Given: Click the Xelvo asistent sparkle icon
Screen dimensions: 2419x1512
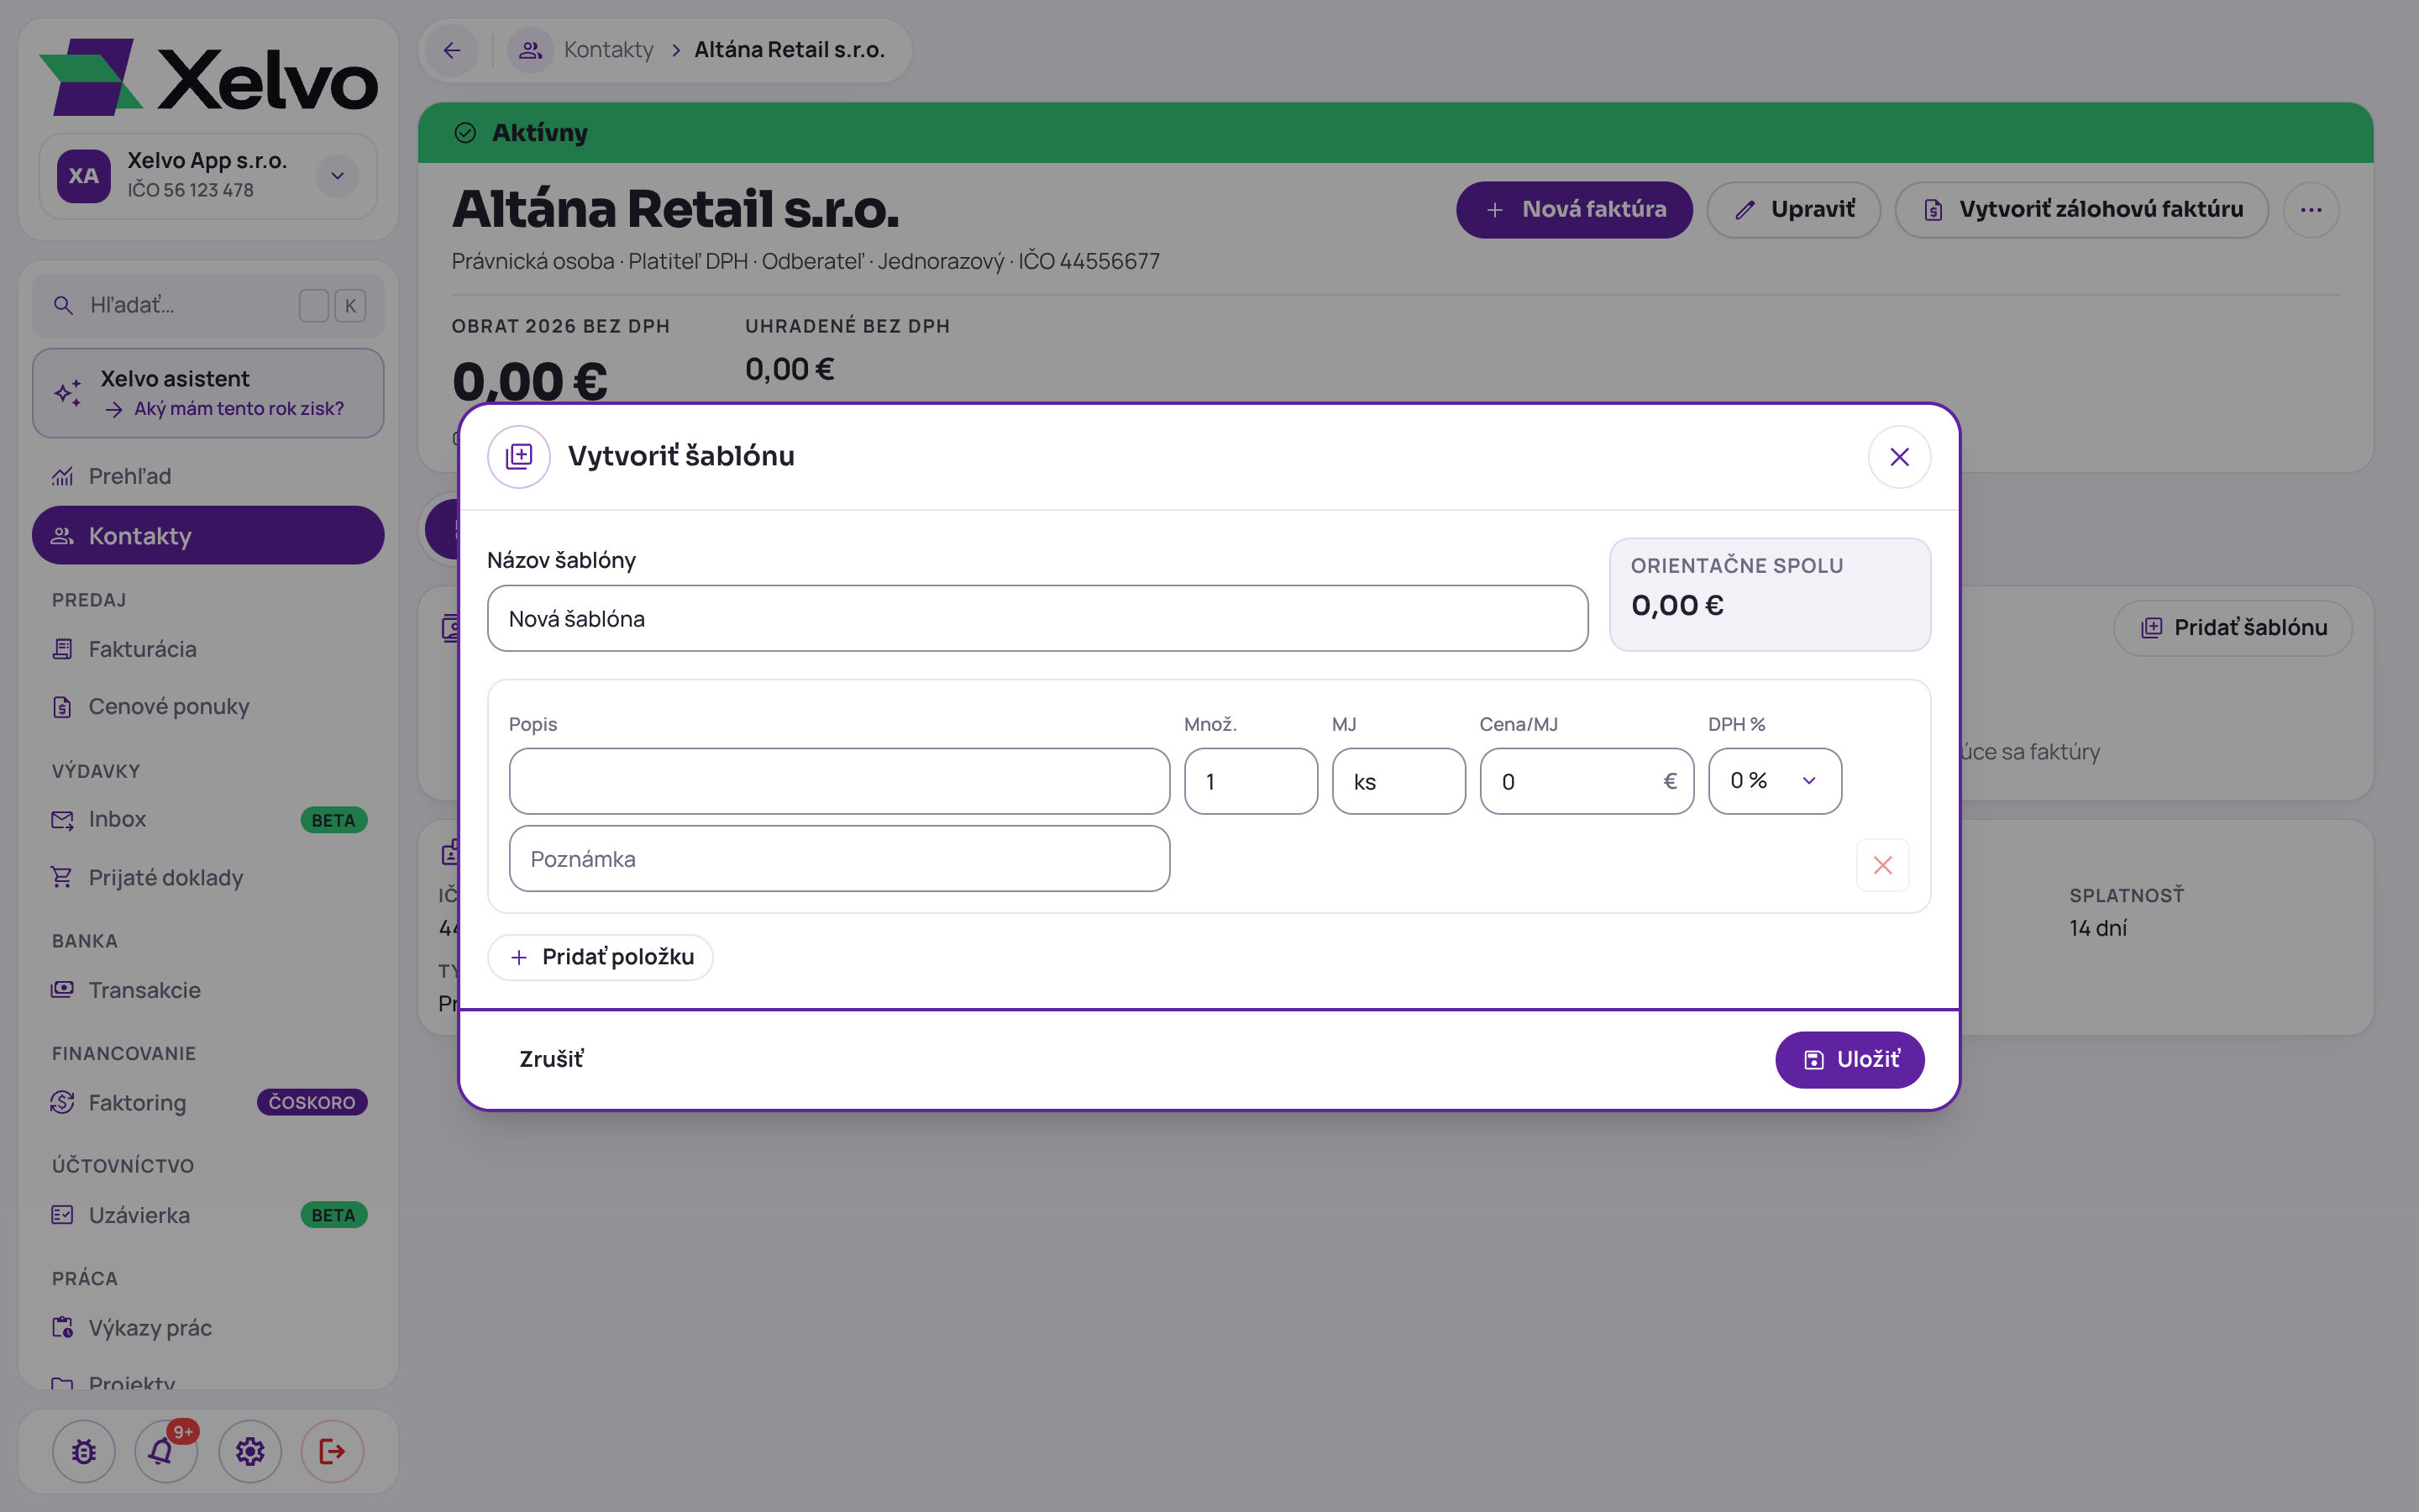Looking at the screenshot, I should [x=68, y=393].
